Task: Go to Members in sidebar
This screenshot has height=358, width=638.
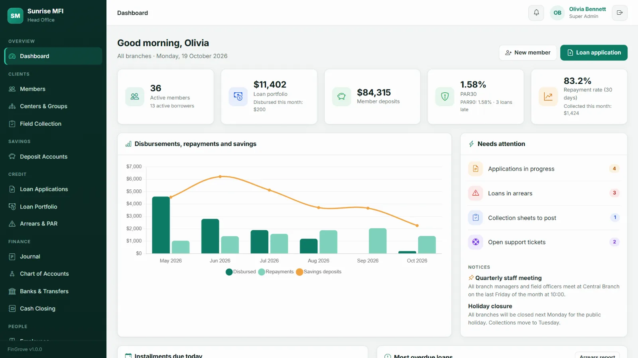Action: coord(53,89)
